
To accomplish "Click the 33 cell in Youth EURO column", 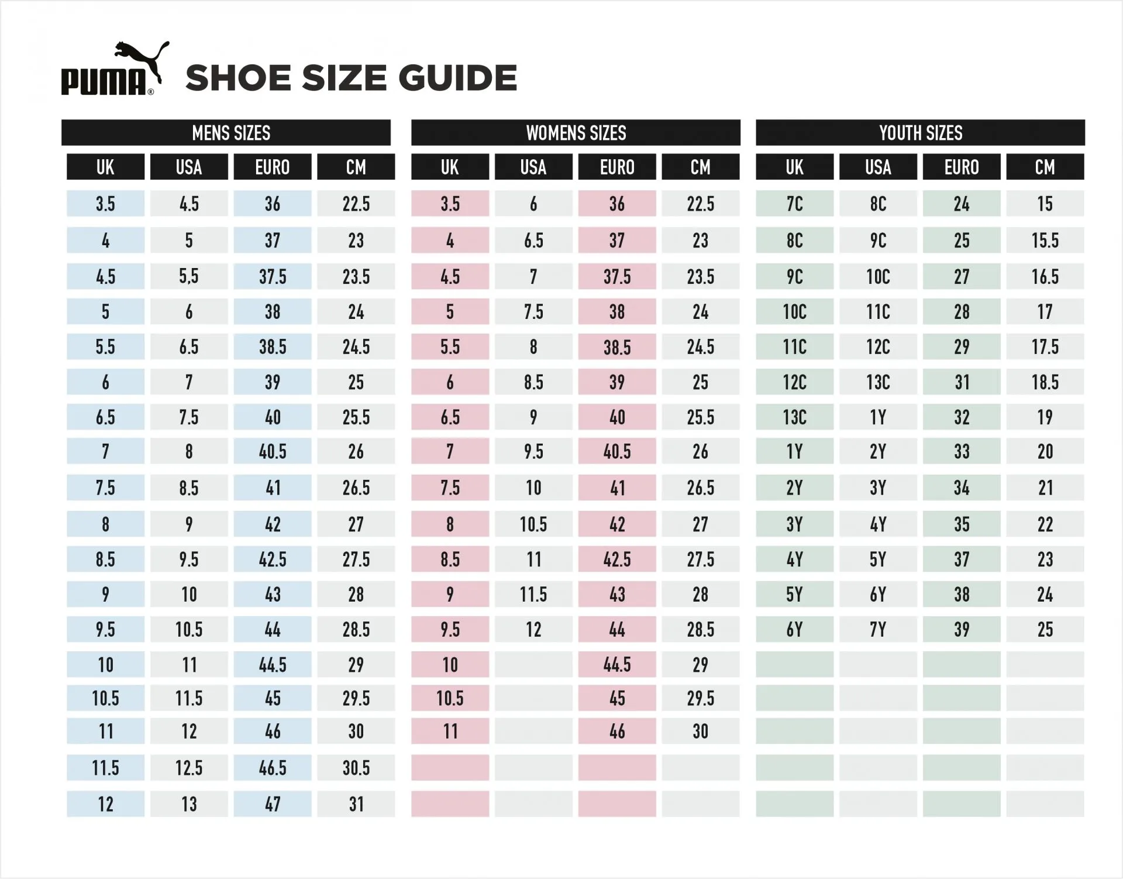I will tap(962, 451).
